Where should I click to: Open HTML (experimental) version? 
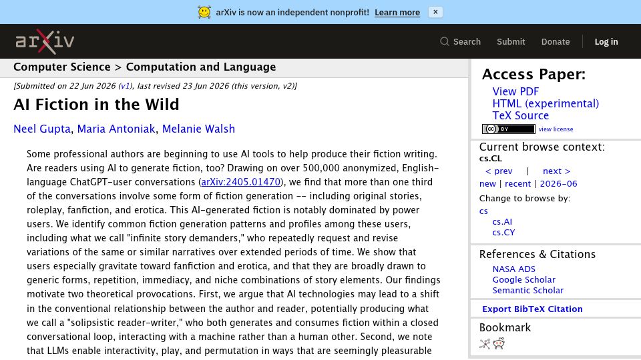point(546,104)
